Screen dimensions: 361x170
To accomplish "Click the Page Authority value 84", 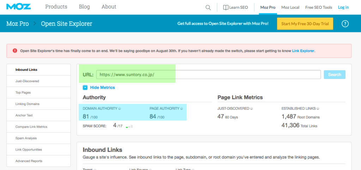I will pyautogui.click(x=153, y=116).
